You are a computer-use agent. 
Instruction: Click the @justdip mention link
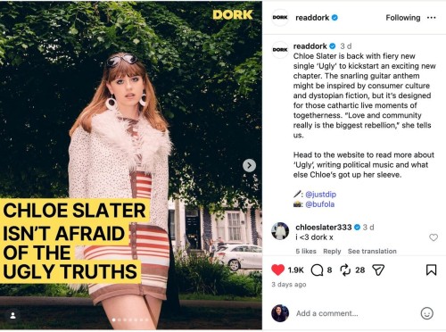(320, 195)
